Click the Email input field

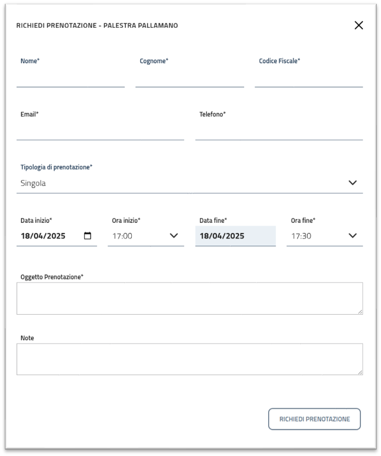pyautogui.click(x=100, y=132)
